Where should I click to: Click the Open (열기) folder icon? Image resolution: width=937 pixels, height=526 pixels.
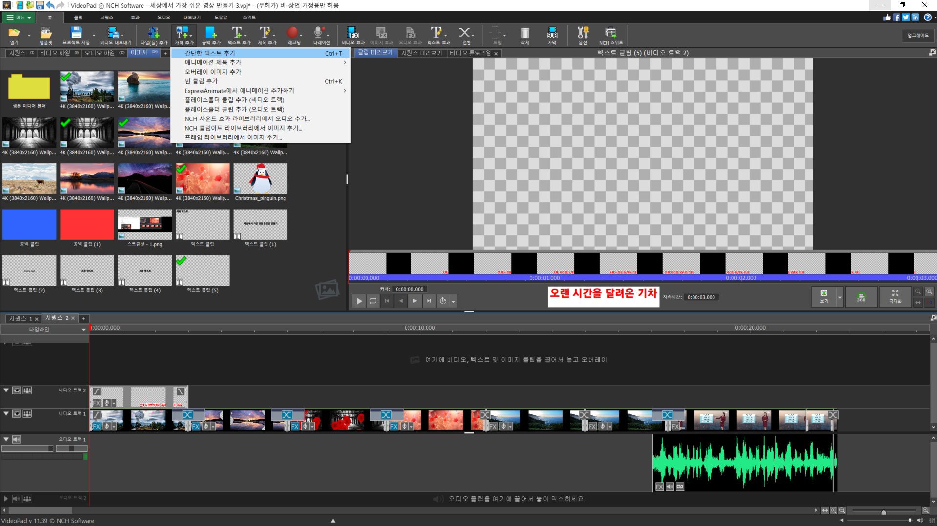[14, 33]
